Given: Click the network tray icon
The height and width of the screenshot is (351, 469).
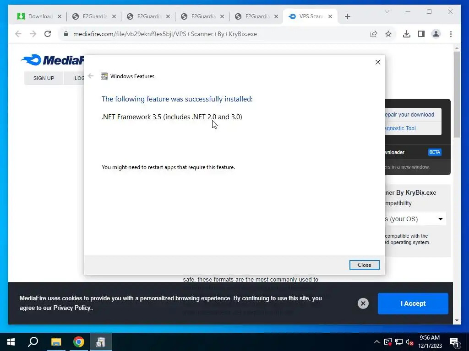Looking at the screenshot, I should pyautogui.click(x=399, y=342).
